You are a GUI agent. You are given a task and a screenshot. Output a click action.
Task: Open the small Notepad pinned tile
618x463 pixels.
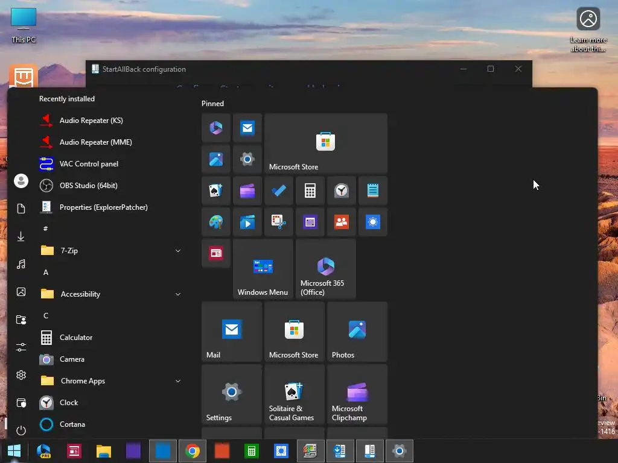click(373, 191)
